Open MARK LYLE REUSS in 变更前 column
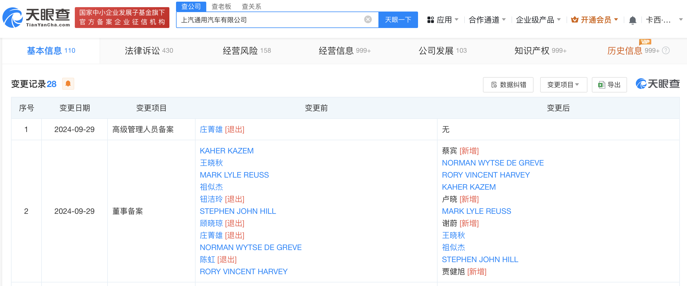Screen dimensions: 687x286 point(234,175)
